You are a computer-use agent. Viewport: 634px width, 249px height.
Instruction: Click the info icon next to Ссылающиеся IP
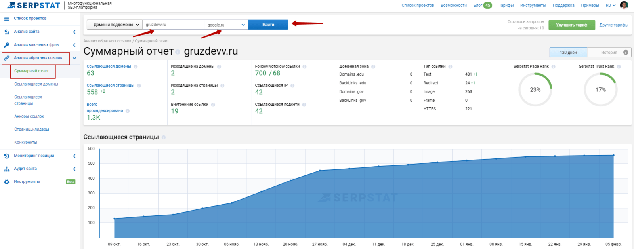tap(292, 86)
